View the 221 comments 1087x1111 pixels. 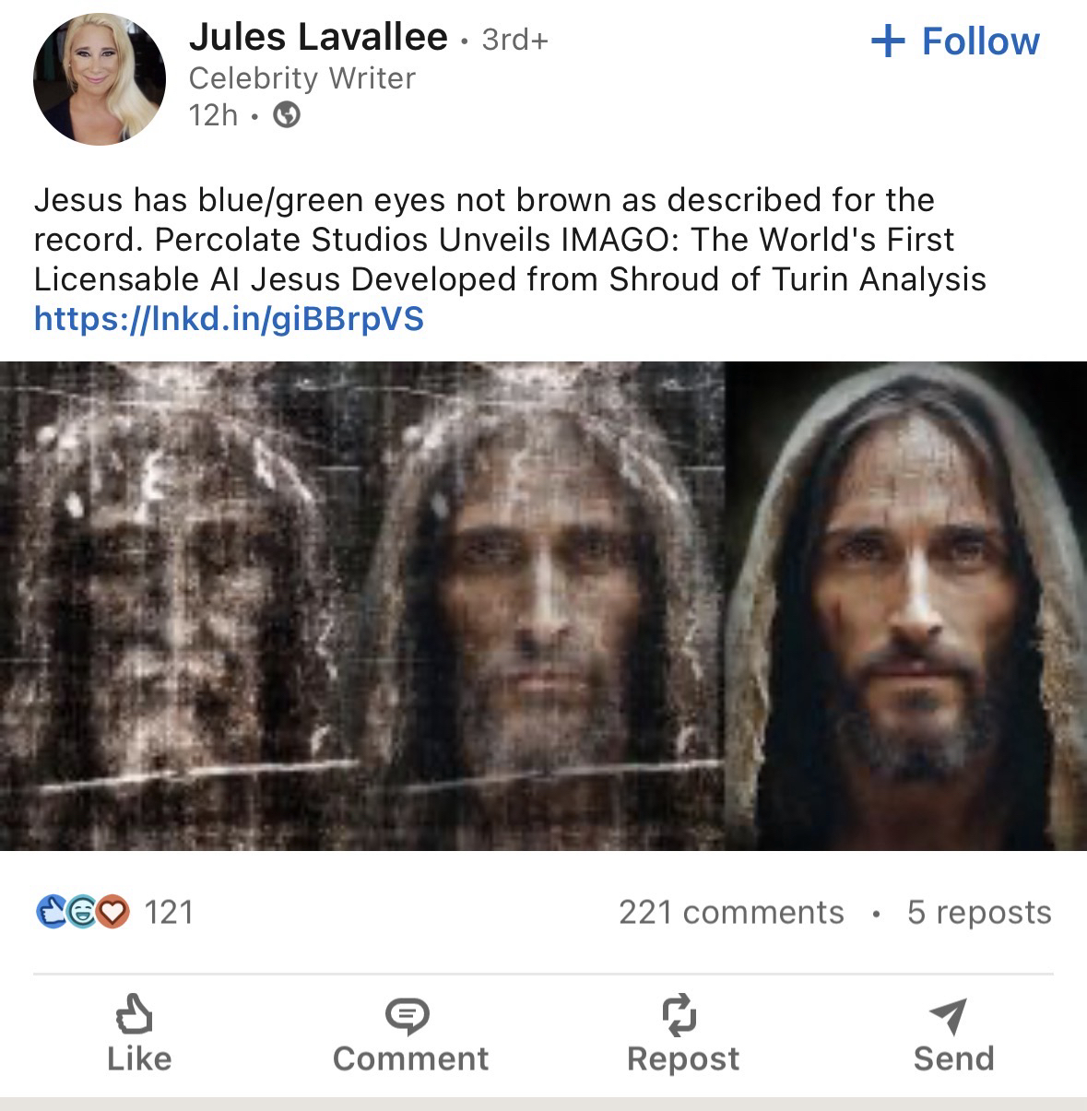pos(731,912)
